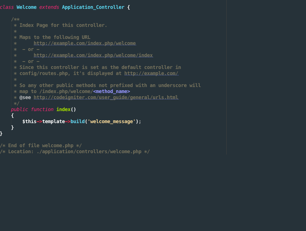Click the class keyword at line start
Viewport: 306px width, 231px height.
pyautogui.click(x=7, y=7)
